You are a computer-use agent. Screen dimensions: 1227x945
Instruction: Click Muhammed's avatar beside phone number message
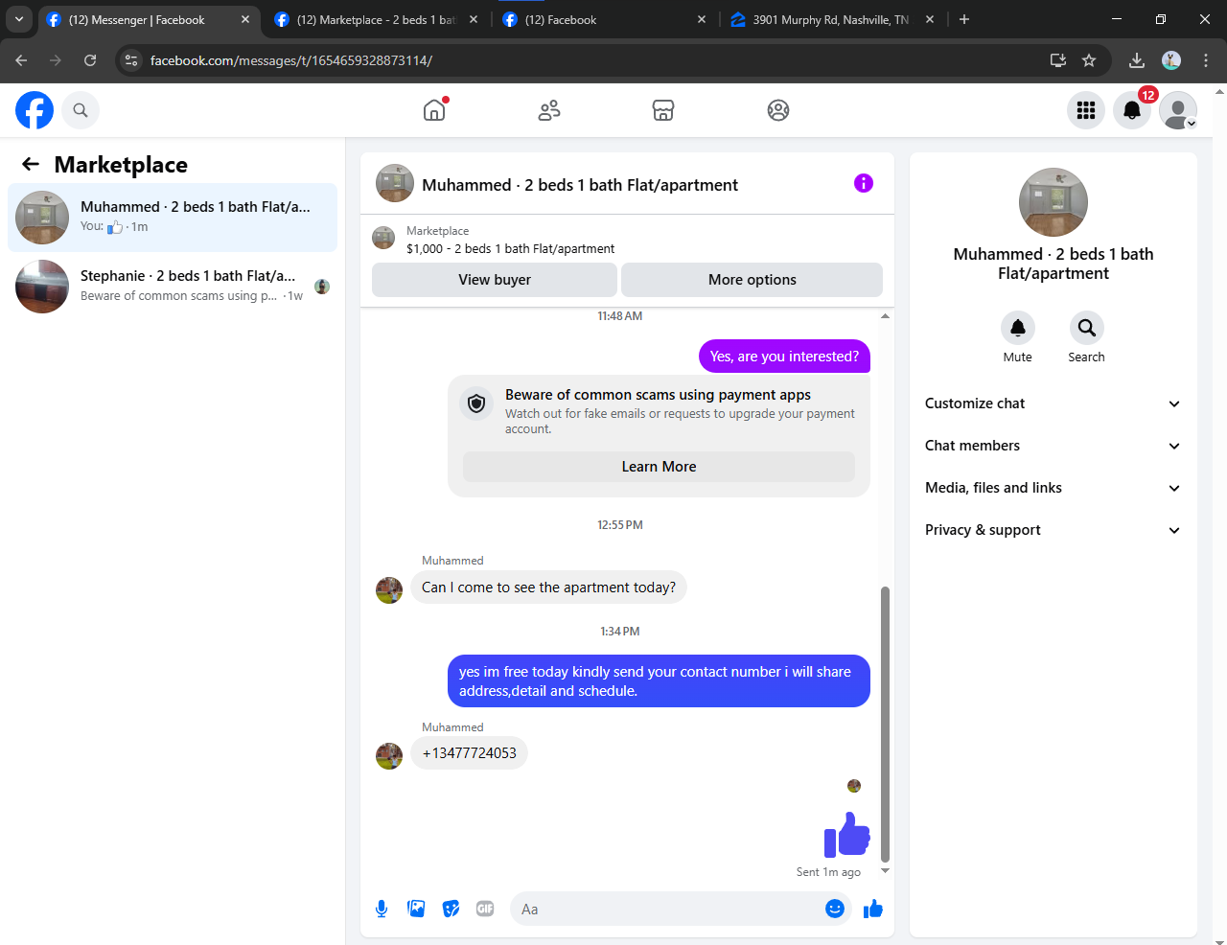coord(389,756)
